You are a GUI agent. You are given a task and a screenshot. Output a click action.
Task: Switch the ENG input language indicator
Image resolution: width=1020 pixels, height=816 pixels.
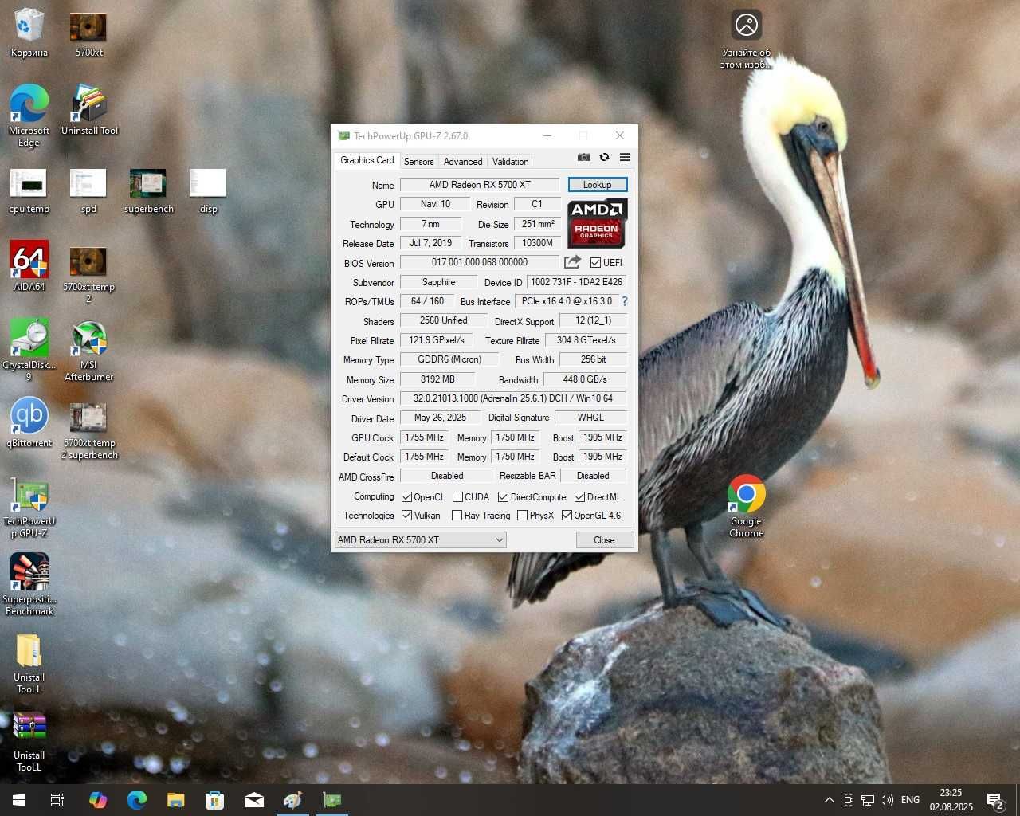tap(910, 800)
